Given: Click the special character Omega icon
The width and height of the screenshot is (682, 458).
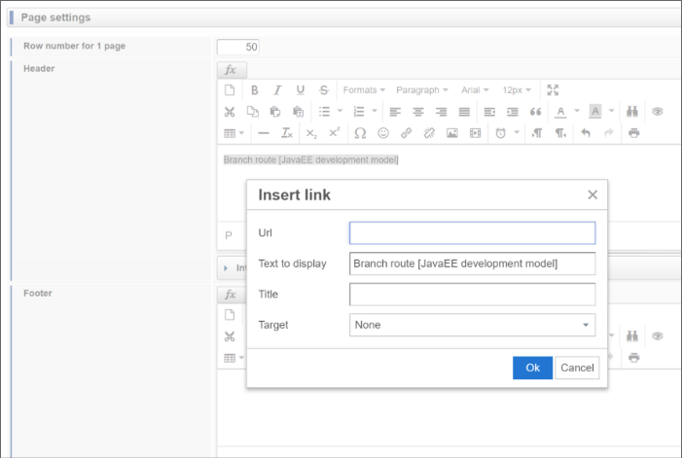Looking at the screenshot, I should pos(360,132).
